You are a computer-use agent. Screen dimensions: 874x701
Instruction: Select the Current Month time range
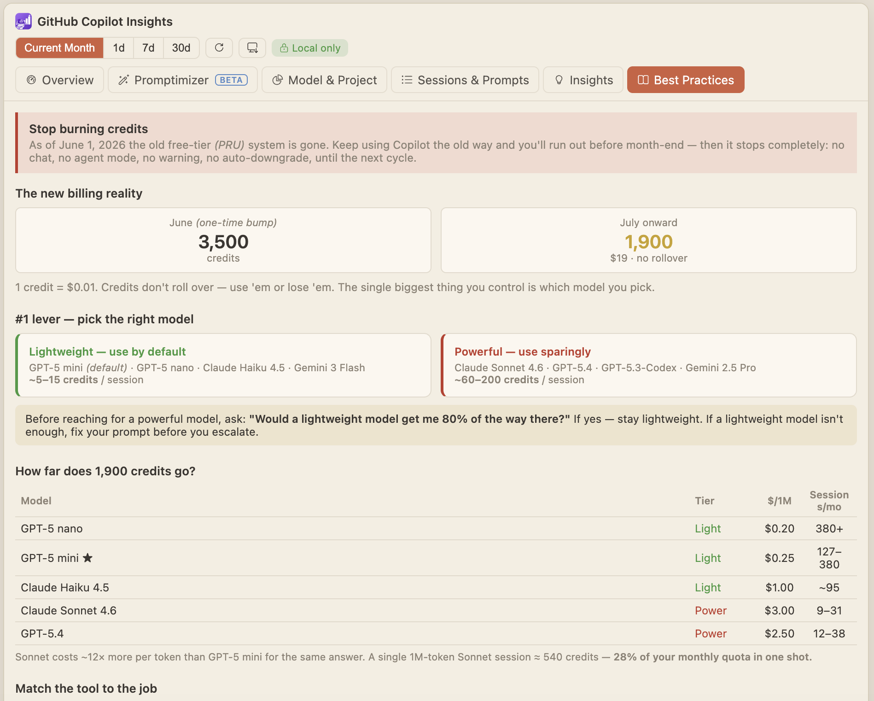coord(59,48)
